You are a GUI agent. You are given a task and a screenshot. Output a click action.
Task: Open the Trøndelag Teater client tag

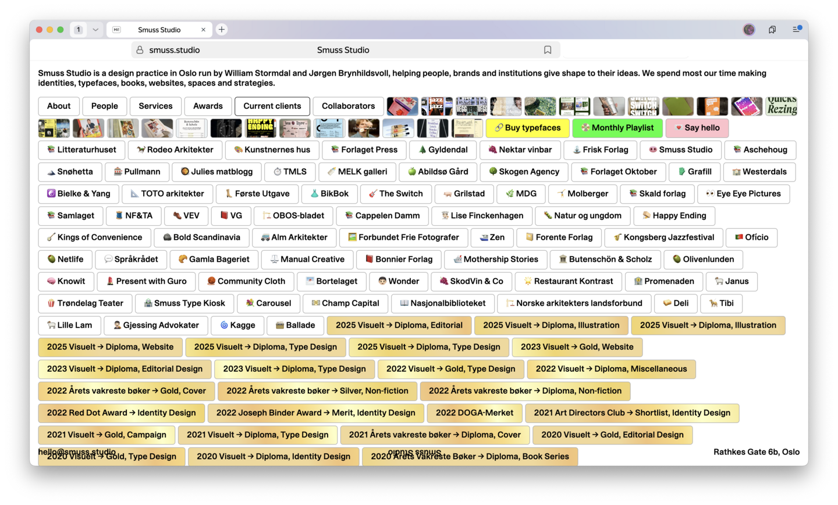pyautogui.click(x=85, y=303)
